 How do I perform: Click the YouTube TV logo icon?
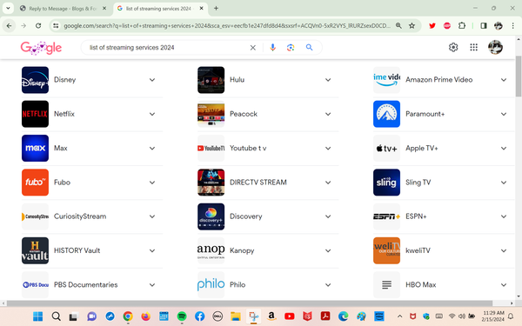211,148
